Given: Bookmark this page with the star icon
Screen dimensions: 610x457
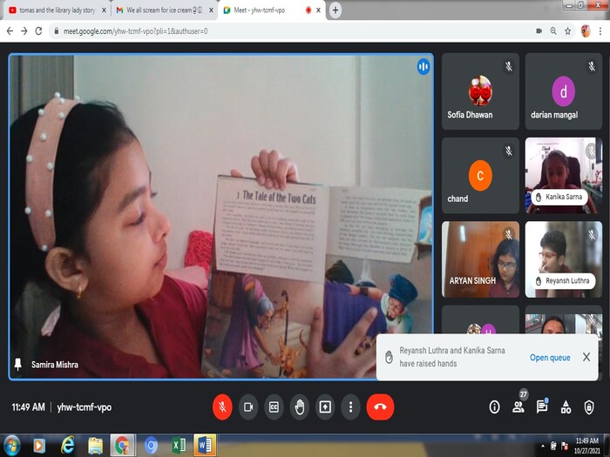Looking at the screenshot, I should (567, 31).
